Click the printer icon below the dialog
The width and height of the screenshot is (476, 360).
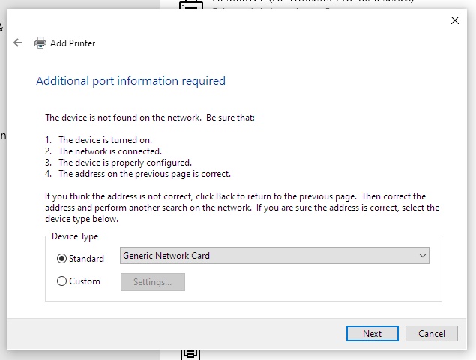coord(189,352)
